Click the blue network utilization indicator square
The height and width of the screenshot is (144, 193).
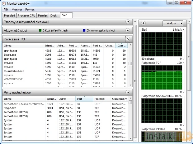pos(84,30)
